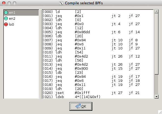Click the X11 icon in the title bar
The width and height of the screenshot is (162, 114).
point(62,3)
